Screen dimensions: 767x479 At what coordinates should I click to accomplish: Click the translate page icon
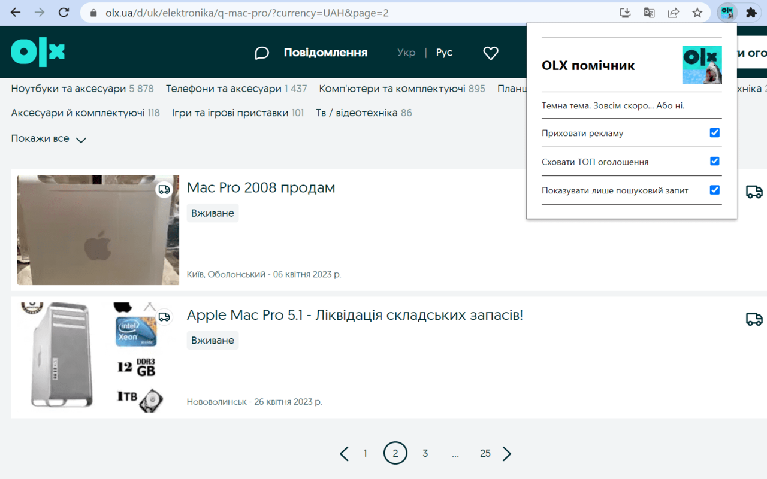coord(649,13)
